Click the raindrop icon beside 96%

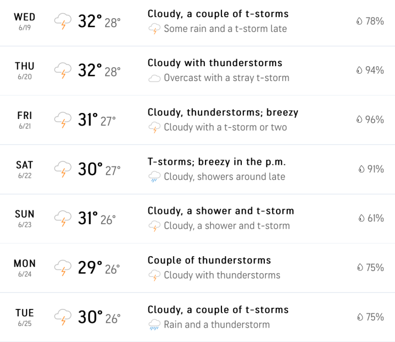(x=359, y=120)
